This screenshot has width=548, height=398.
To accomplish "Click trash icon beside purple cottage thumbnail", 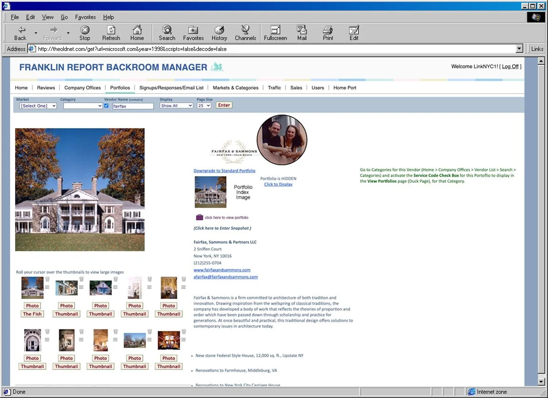I will (115, 279).
